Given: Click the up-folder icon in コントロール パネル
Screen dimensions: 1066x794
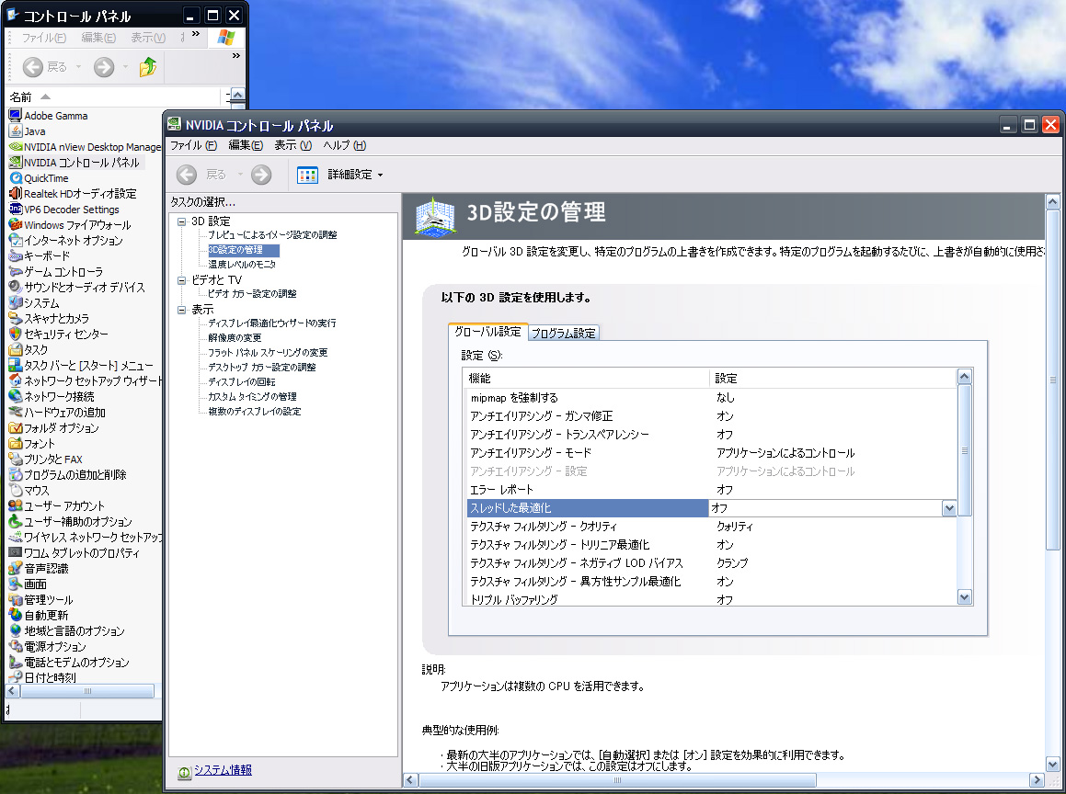Looking at the screenshot, I should coord(148,66).
